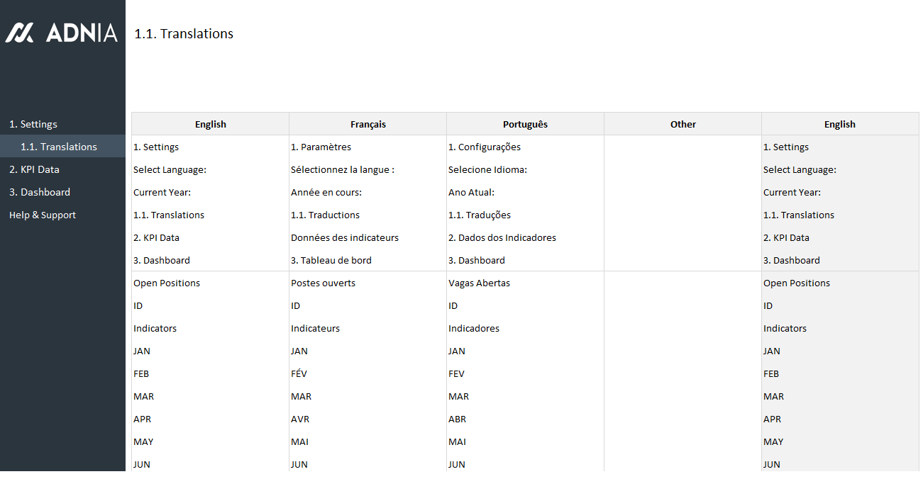Click the 'Sélectionnez la langue :' cell
This screenshot has width=923, height=479.
(343, 169)
